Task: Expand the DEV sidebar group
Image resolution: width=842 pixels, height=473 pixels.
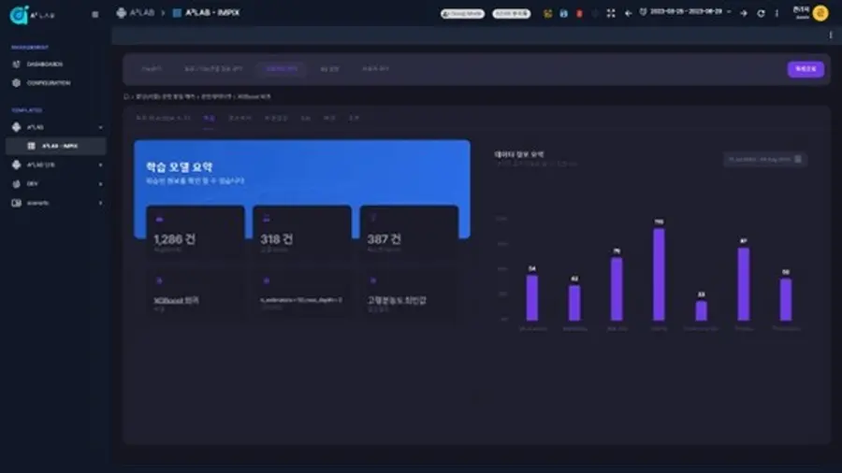Action: (100, 184)
